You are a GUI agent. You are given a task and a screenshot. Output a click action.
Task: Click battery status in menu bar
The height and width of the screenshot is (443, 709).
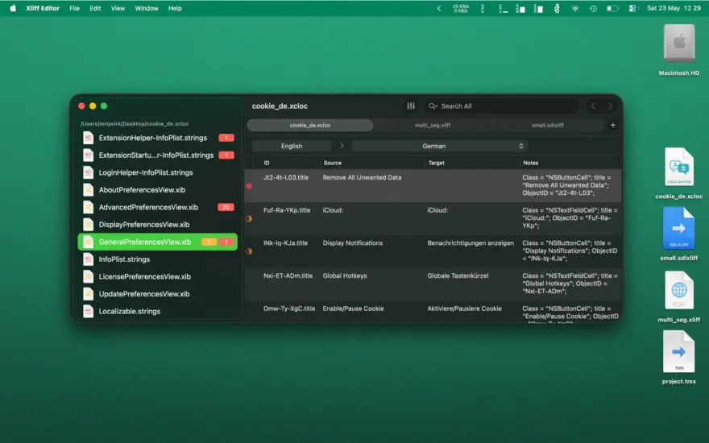click(x=612, y=8)
